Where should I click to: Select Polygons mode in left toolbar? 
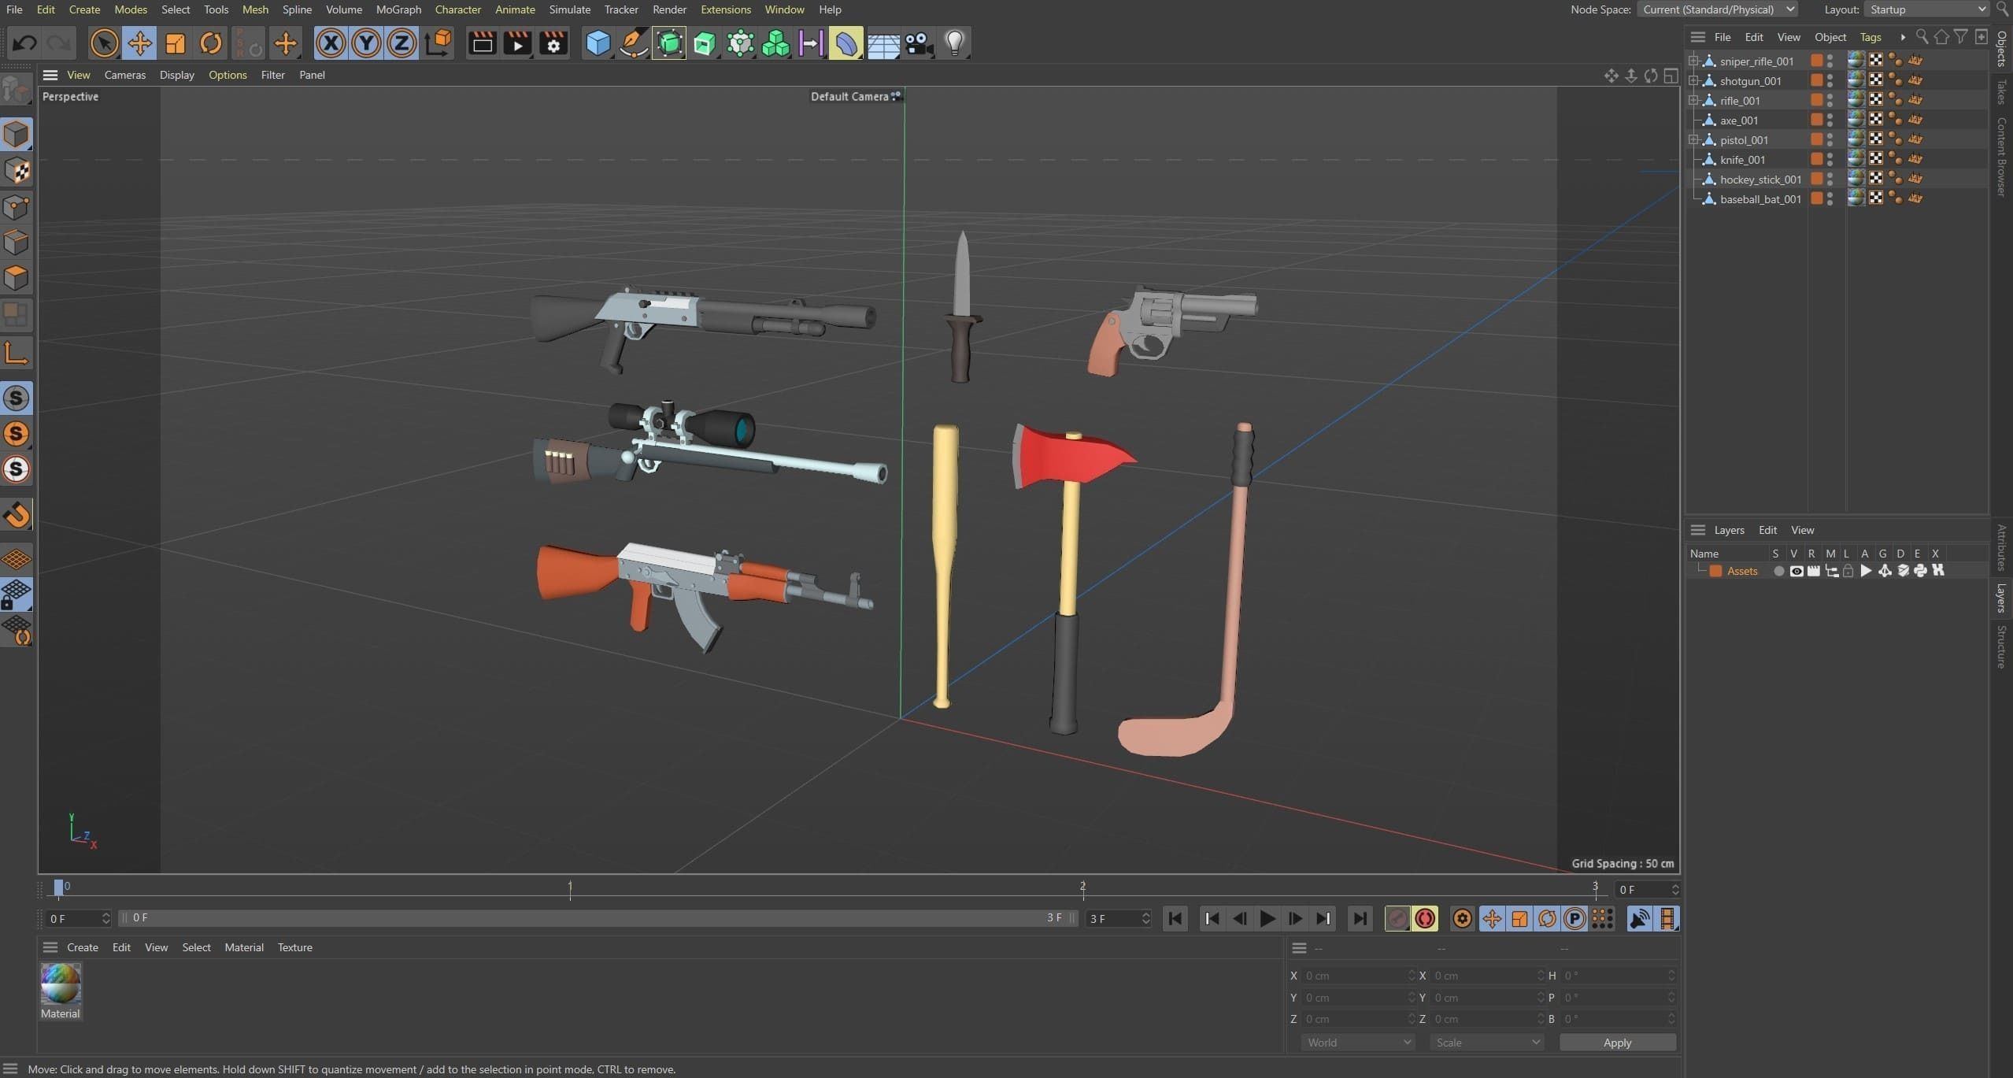pos(17,278)
